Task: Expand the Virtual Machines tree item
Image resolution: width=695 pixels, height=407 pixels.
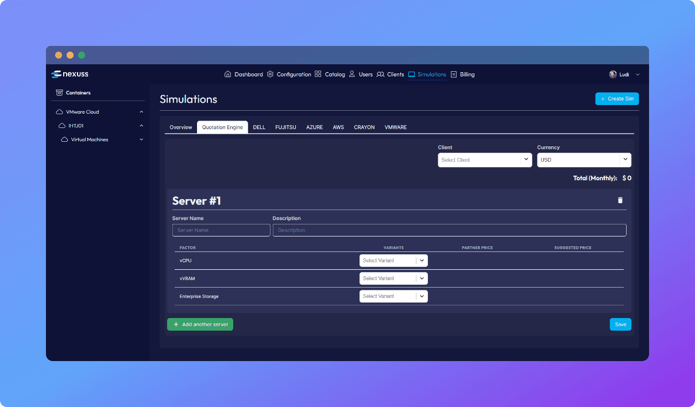Action: (141, 139)
